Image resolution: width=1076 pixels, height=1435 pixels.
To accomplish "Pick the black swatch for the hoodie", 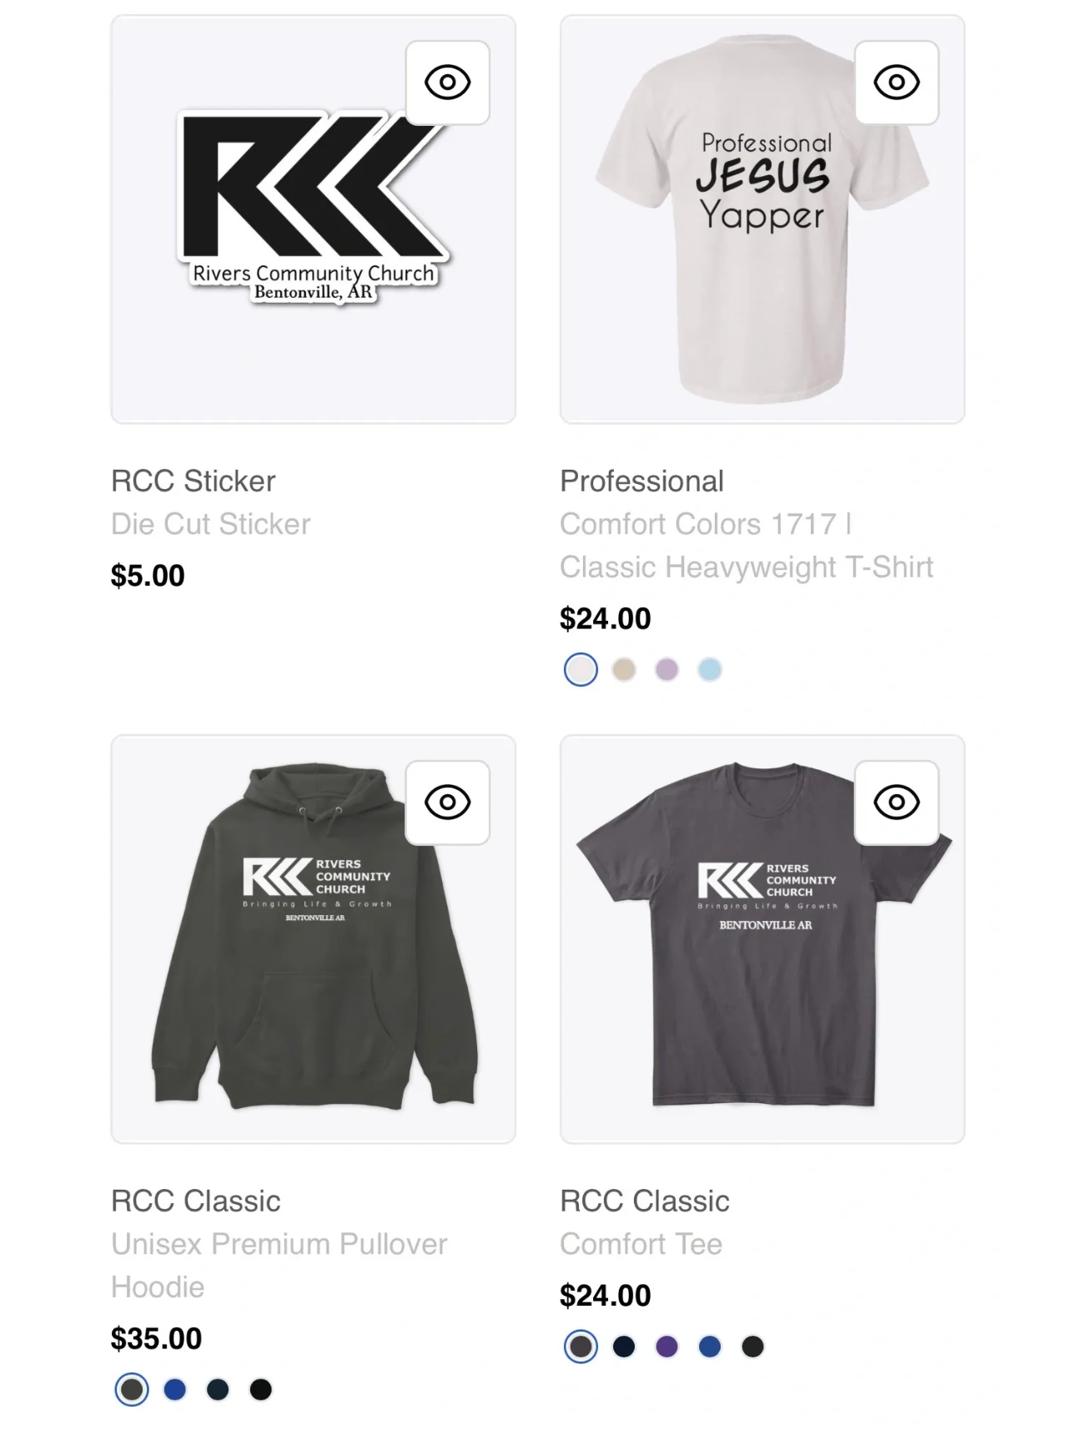I will [261, 1389].
